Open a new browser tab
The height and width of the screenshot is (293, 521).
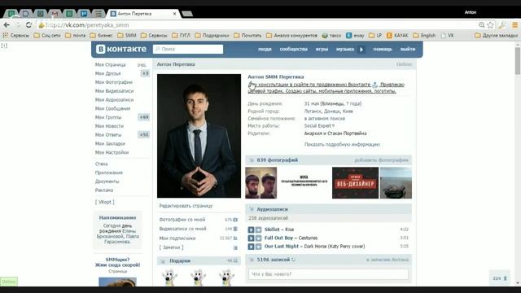tap(187, 14)
